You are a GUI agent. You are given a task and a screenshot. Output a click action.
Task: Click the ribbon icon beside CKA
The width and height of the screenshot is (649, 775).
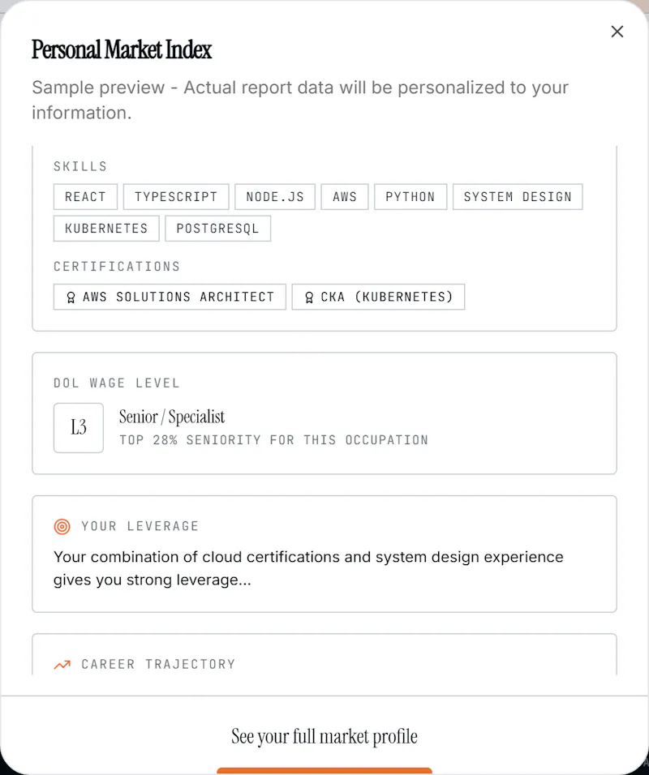pyautogui.click(x=309, y=297)
